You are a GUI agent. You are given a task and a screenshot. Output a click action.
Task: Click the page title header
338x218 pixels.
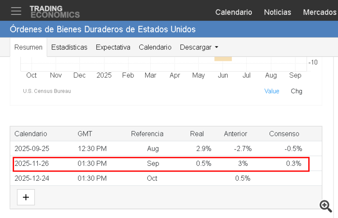tap(103, 30)
